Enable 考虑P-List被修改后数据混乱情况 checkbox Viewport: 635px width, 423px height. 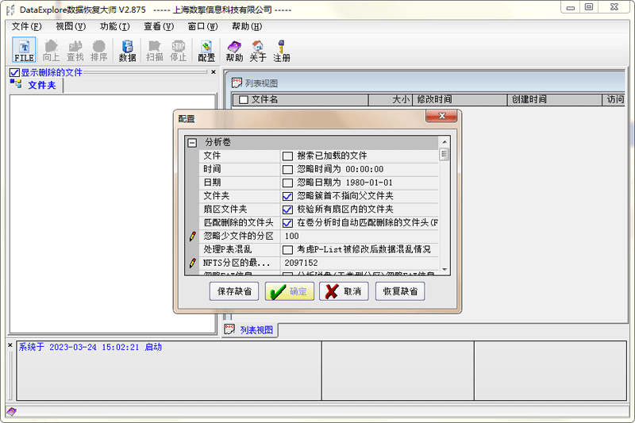(287, 249)
